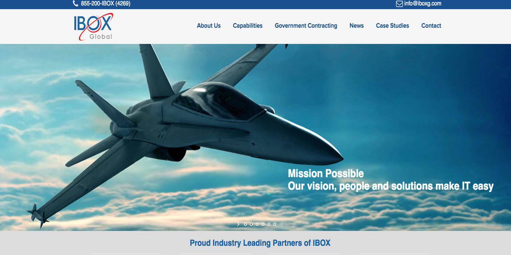The width and height of the screenshot is (511, 255).
Task: Jump to the fifth slide dot
Action: point(269,224)
